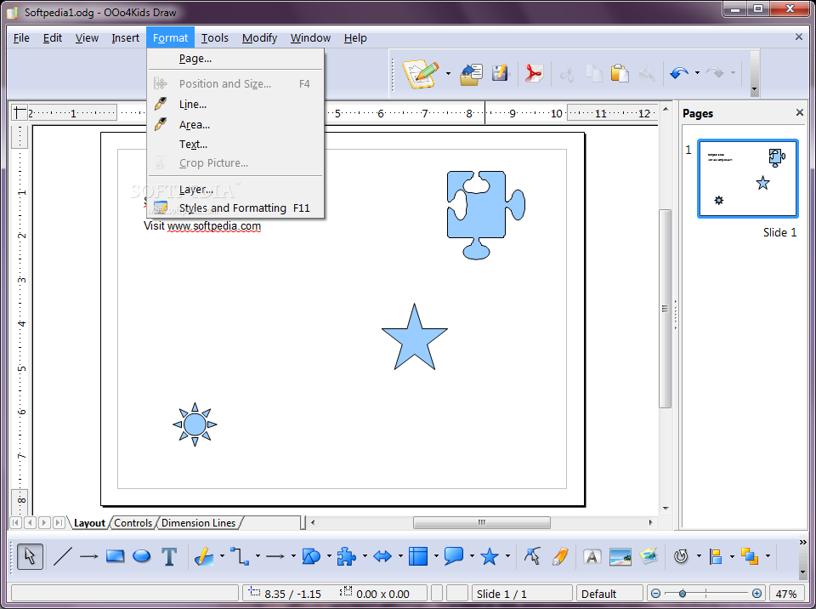Click the Save document icon
816x609 pixels.
coord(500,73)
